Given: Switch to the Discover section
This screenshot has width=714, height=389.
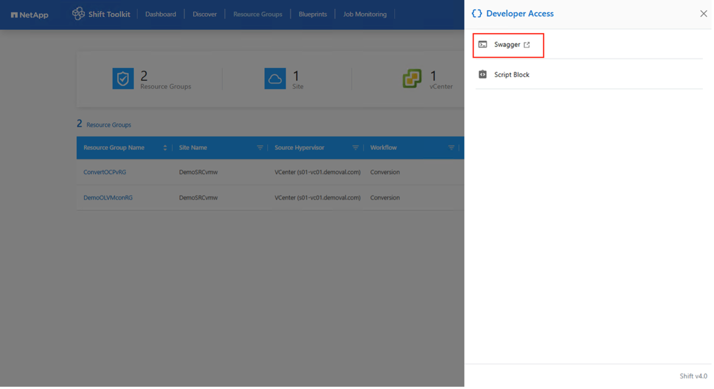Looking at the screenshot, I should click(204, 14).
